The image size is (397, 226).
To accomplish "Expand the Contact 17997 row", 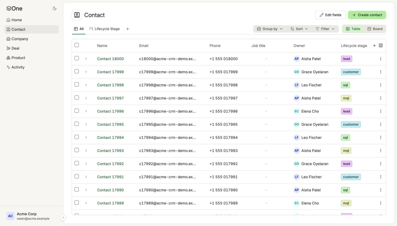I will tap(86, 98).
